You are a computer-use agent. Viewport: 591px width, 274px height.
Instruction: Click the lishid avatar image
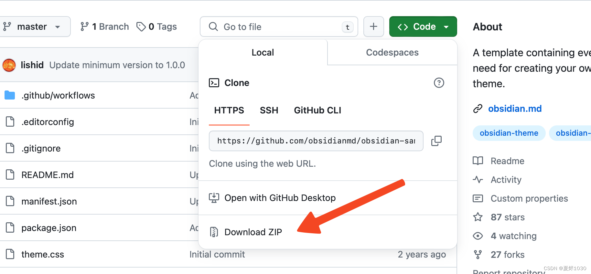[9, 65]
